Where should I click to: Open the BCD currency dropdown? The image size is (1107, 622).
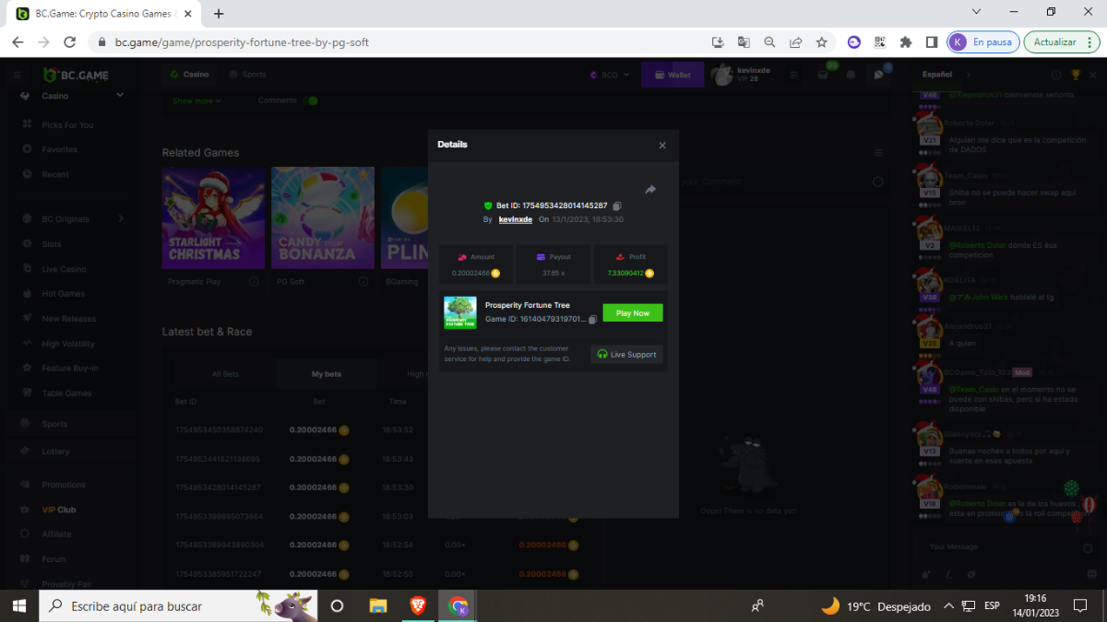[x=609, y=75]
